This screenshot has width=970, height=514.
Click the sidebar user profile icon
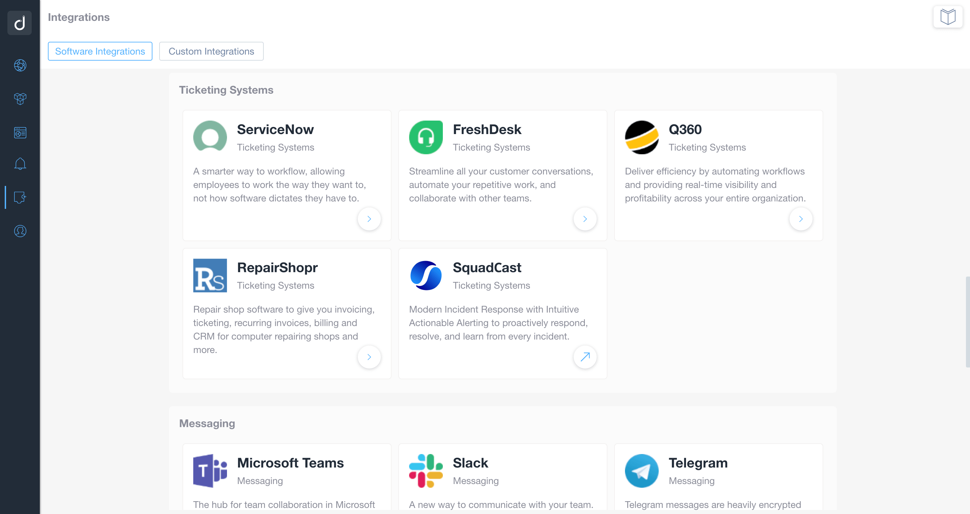pyautogui.click(x=20, y=231)
